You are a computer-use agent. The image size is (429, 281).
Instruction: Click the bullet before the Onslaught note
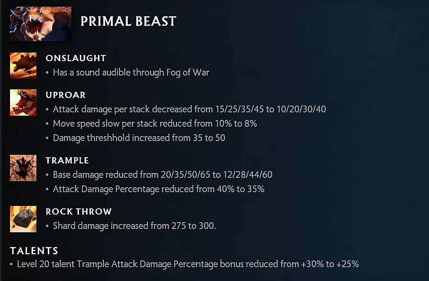pos(47,73)
